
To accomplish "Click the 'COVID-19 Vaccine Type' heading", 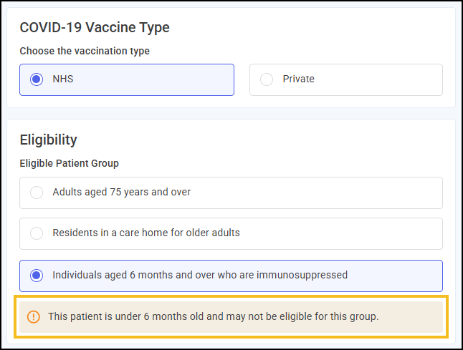I will pyautogui.click(x=94, y=28).
